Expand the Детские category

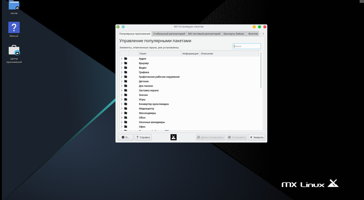point(122,81)
